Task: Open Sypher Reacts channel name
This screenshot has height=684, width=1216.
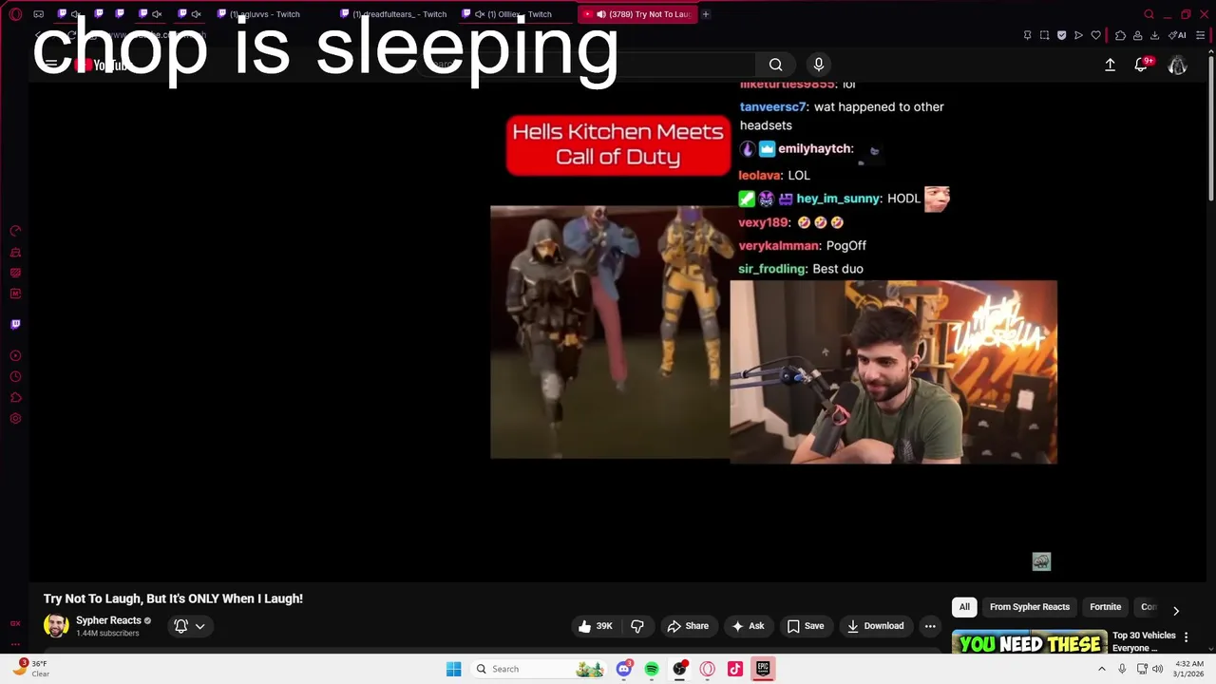Action: click(x=108, y=620)
